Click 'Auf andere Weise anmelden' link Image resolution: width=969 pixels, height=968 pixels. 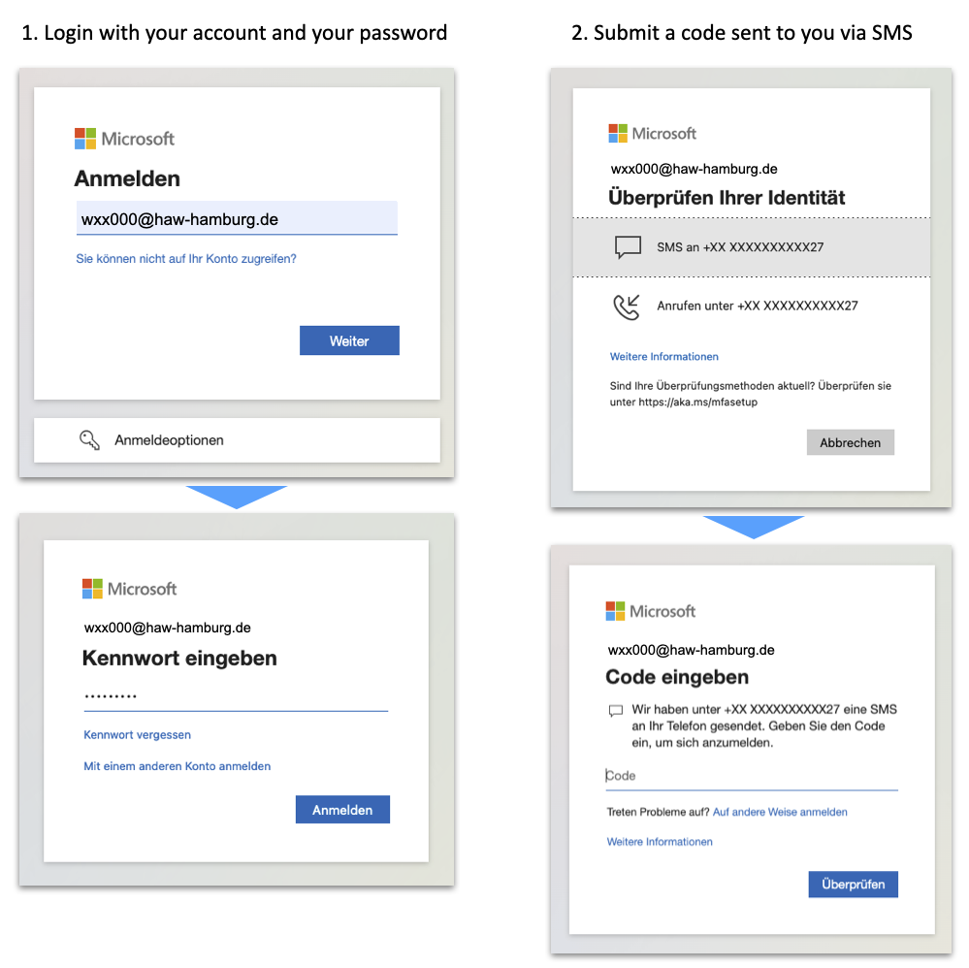[x=780, y=812]
